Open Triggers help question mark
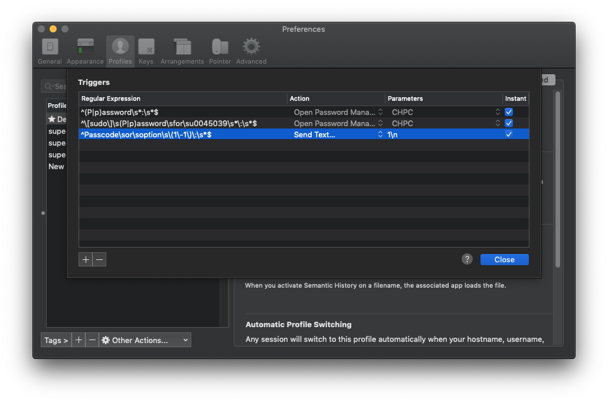608x402 pixels. (467, 259)
